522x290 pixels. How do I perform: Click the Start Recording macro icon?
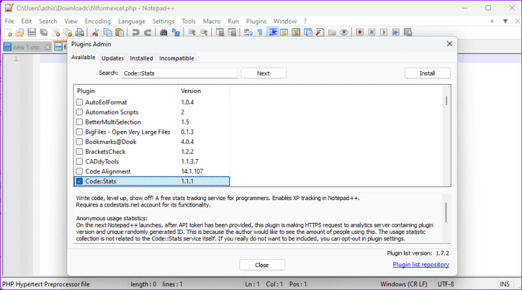click(x=360, y=33)
